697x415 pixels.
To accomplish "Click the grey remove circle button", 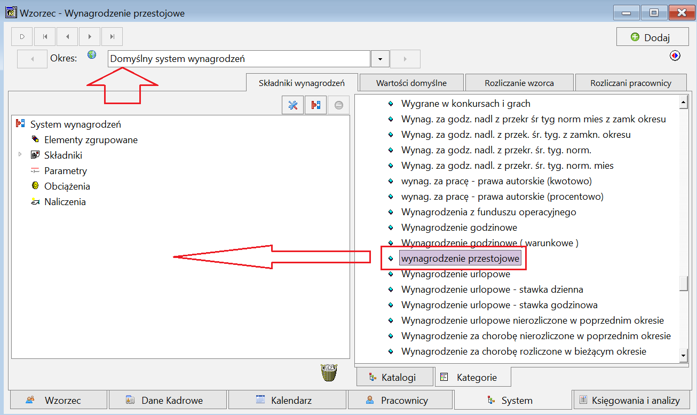I will (338, 105).
